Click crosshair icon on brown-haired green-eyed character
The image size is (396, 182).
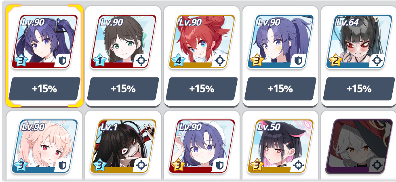point(141,61)
